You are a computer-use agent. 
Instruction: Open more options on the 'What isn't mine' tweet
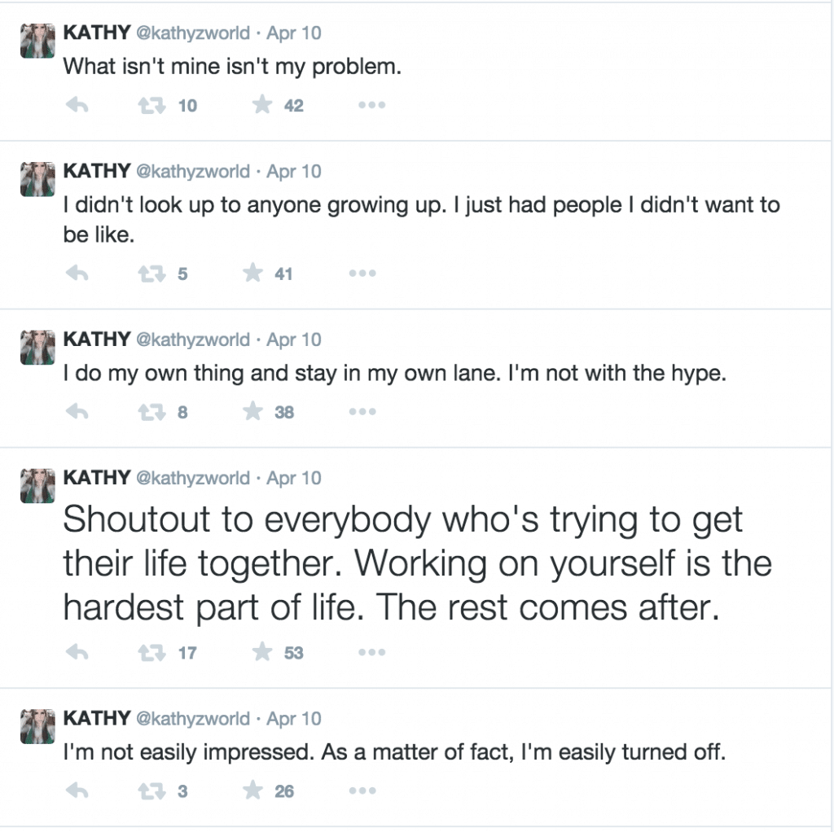tap(371, 105)
